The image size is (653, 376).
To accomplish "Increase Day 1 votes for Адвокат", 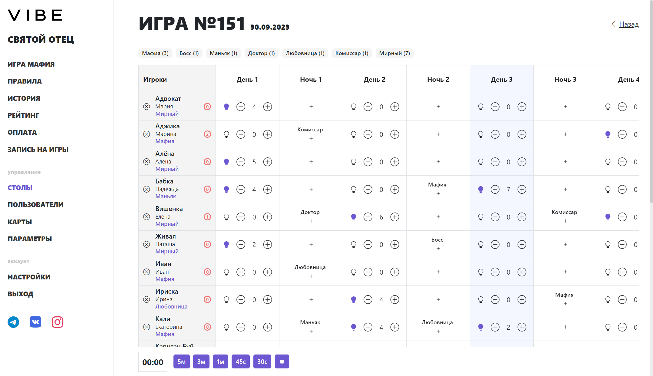I will pos(268,107).
